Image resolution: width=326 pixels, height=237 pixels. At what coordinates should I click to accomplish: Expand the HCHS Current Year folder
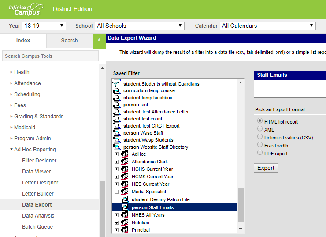(x=116, y=169)
